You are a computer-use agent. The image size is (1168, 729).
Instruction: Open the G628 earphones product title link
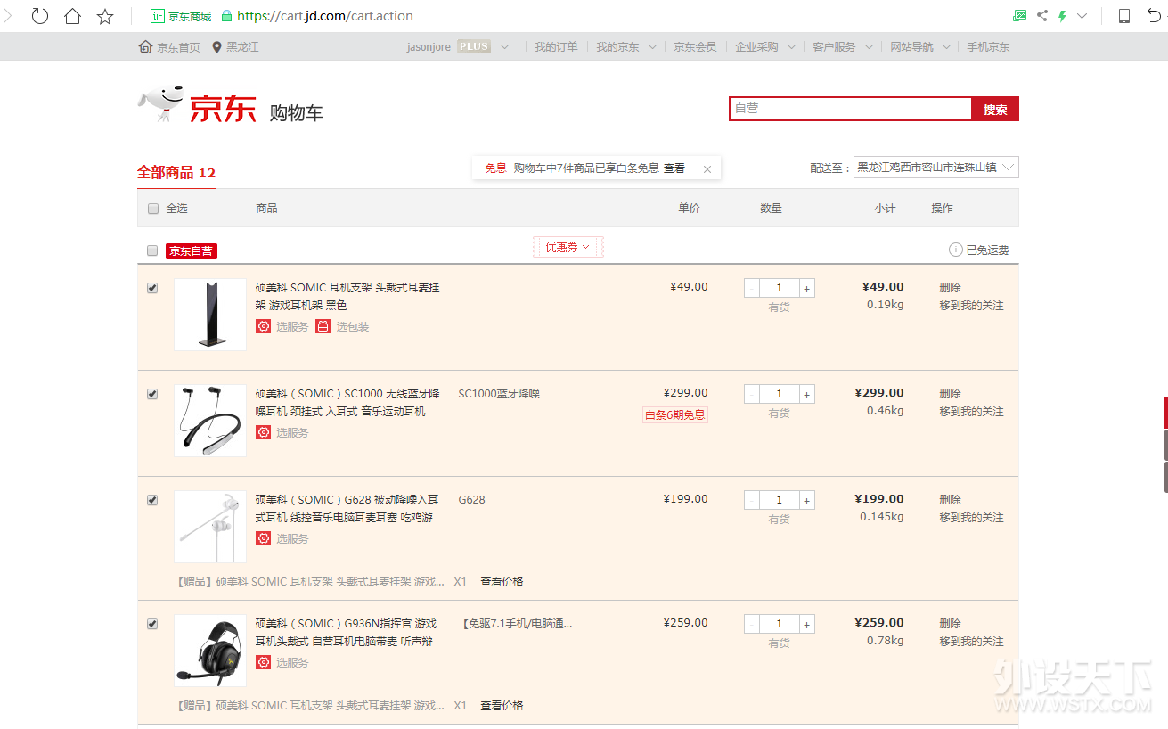click(x=347, y=508)
